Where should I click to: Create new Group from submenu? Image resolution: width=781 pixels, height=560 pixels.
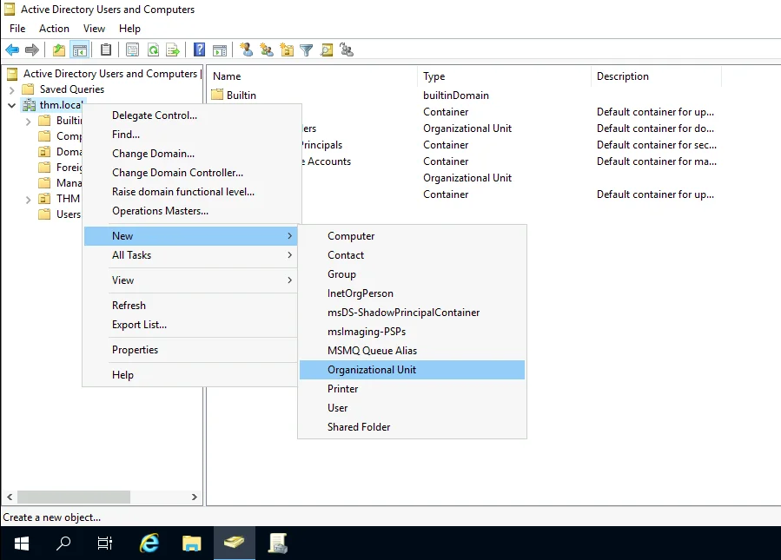pyautogui.click(x=412, y=274)
